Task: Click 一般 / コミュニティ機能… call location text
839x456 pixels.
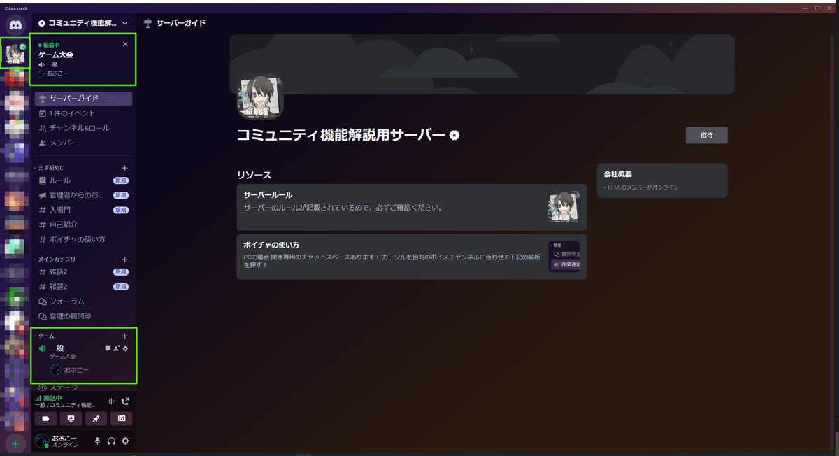Action: (65, 405)
